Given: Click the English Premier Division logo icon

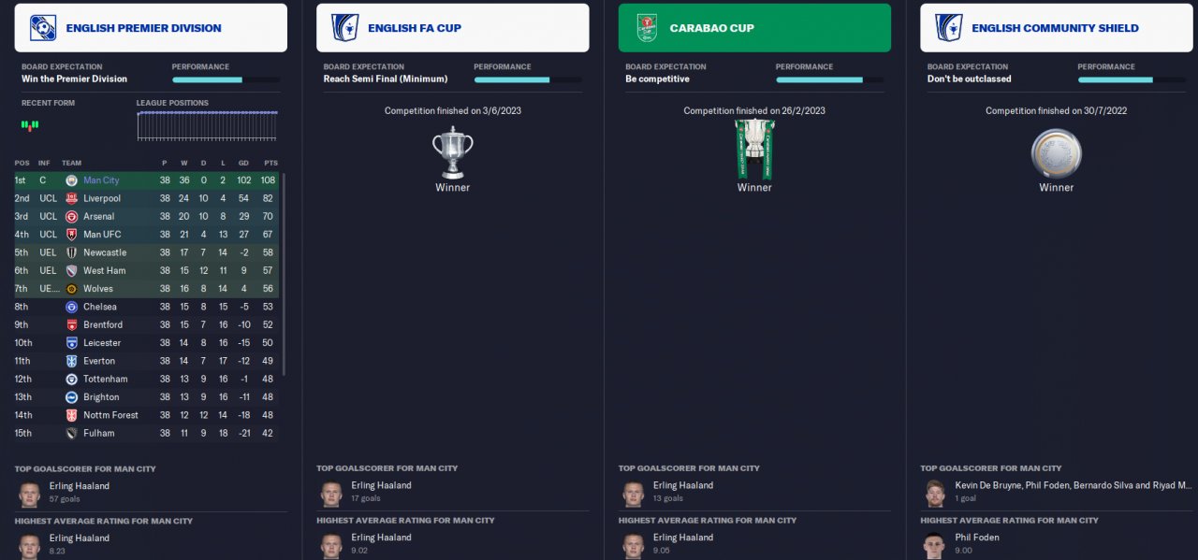Looking at the screenshot, I should pyautogui.click(x=42, y=28).
